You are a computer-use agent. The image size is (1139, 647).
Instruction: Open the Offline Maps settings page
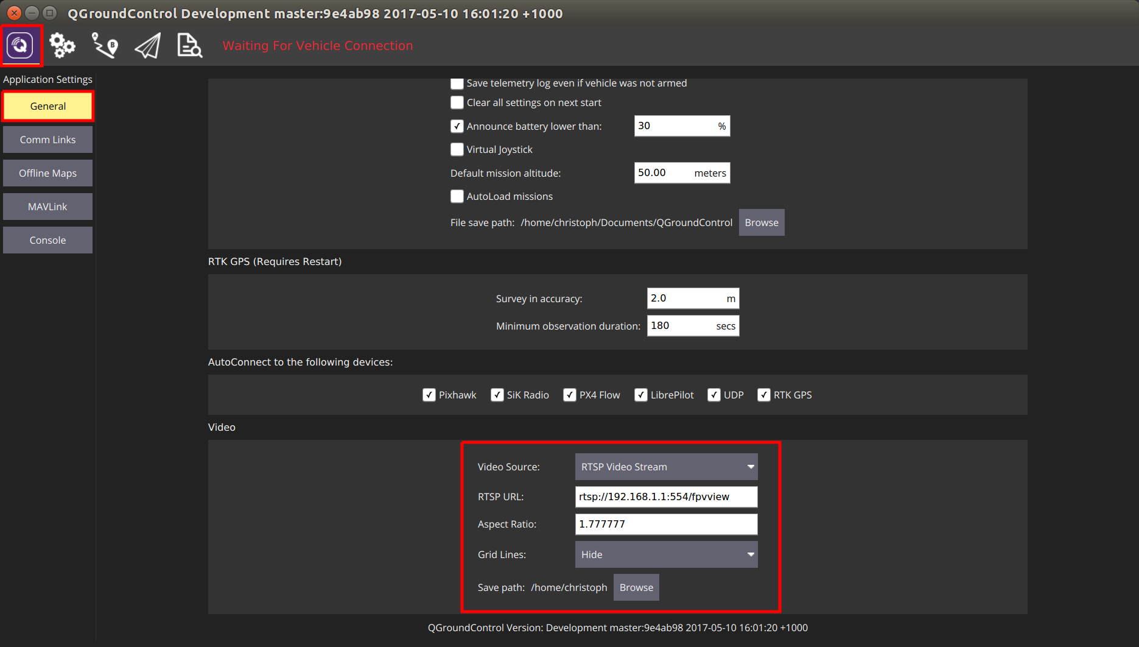point(47,173)
